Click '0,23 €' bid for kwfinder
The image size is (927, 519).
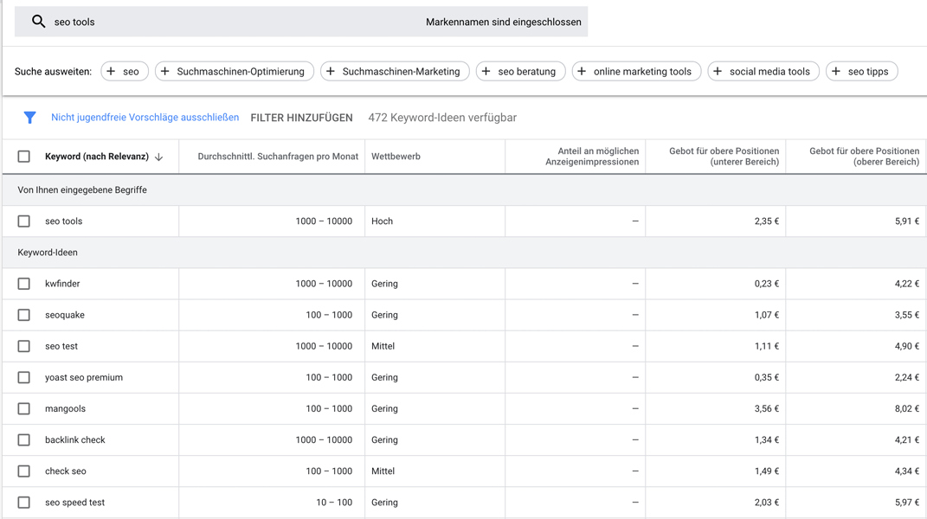point(766,284)
